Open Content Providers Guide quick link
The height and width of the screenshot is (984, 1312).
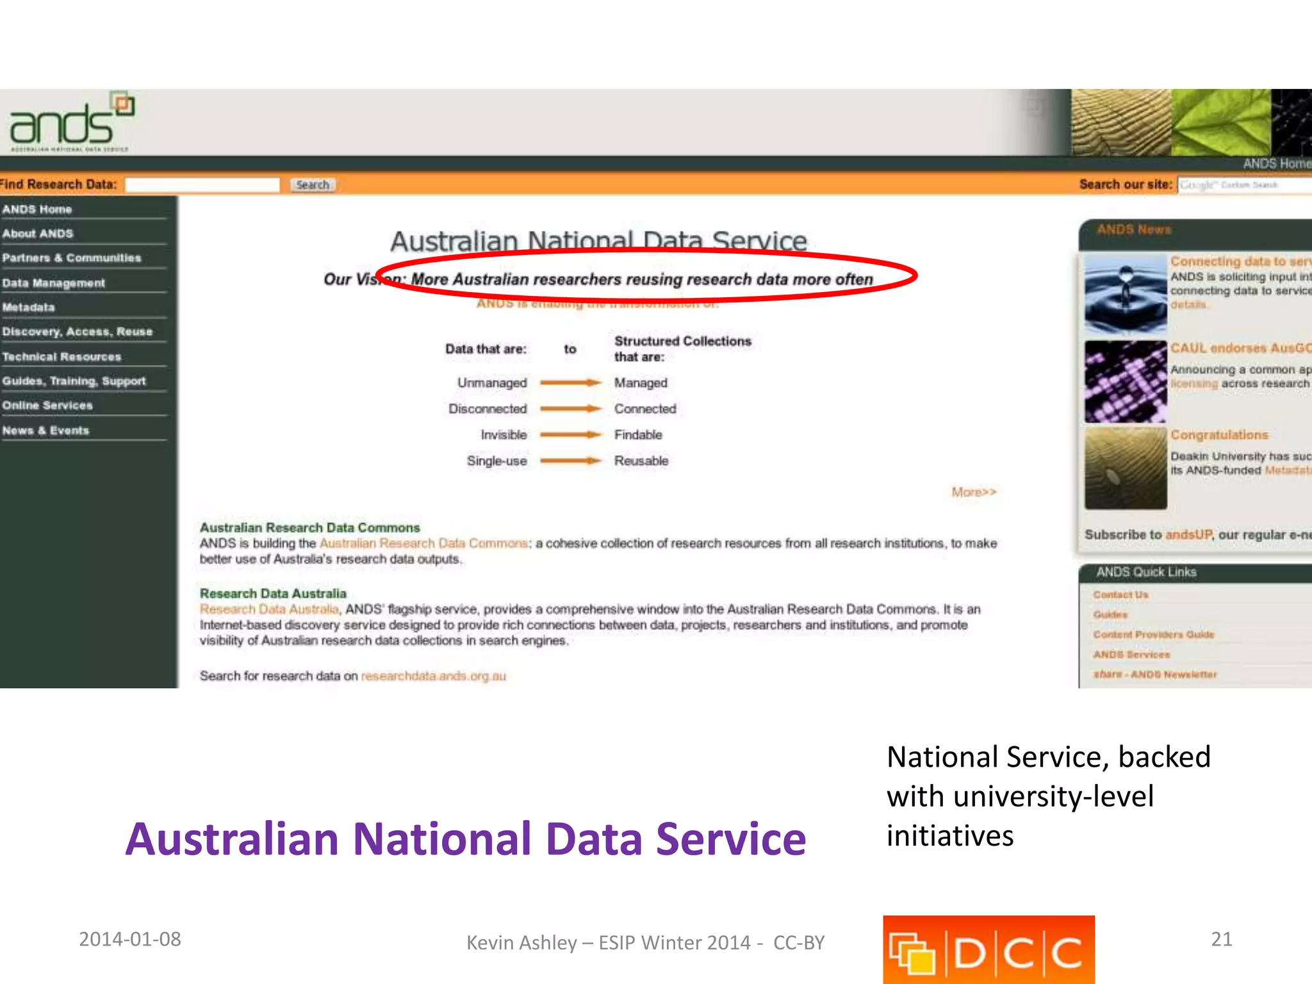coord(1154,634)
